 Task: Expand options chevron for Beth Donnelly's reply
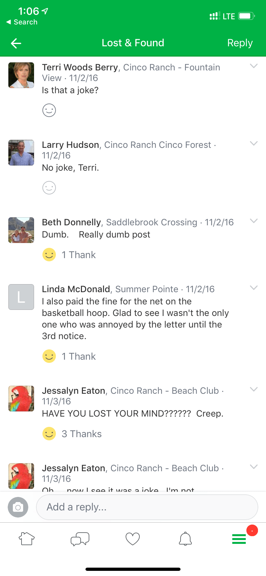pyautogui.click(x=254, y=221)
